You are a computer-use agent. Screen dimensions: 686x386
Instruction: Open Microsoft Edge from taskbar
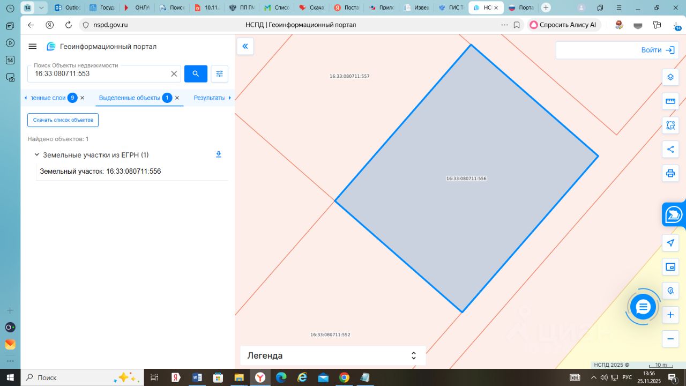coord(281,377)
